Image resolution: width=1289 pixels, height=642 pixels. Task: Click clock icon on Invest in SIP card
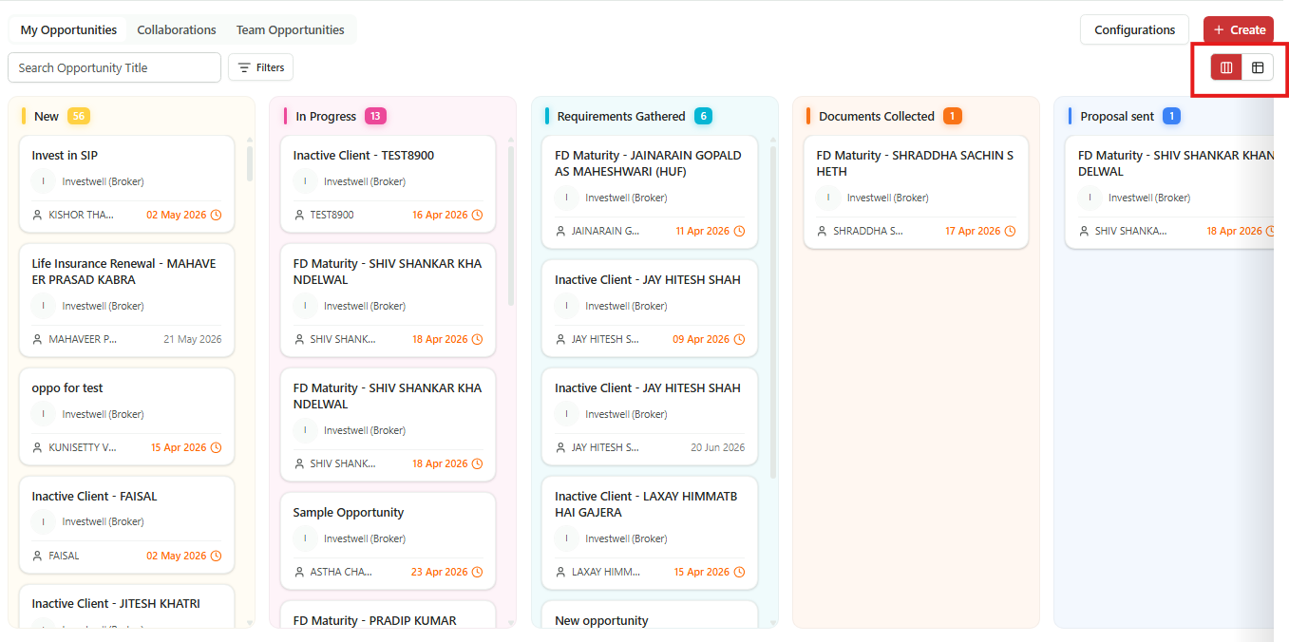(x=216, y=215)
